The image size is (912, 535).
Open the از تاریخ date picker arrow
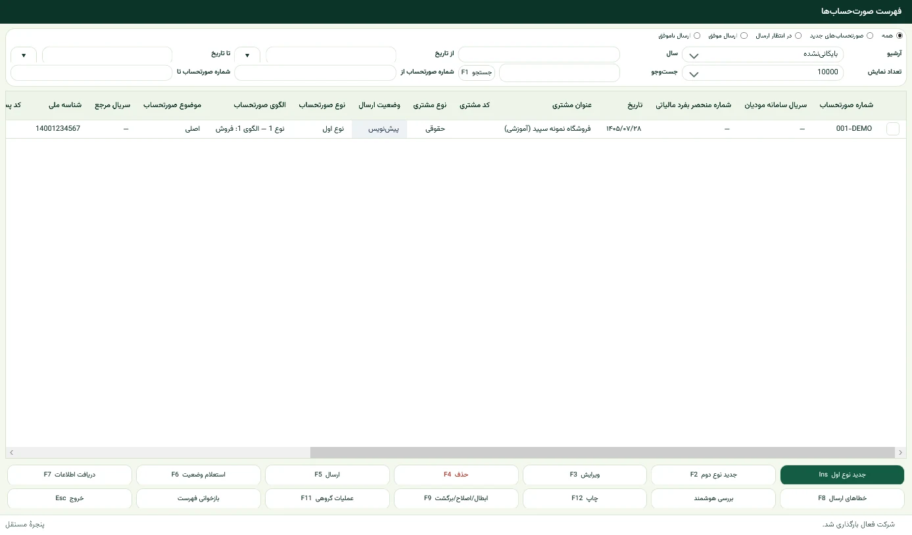pyautogui.click(x=247, y=55)
